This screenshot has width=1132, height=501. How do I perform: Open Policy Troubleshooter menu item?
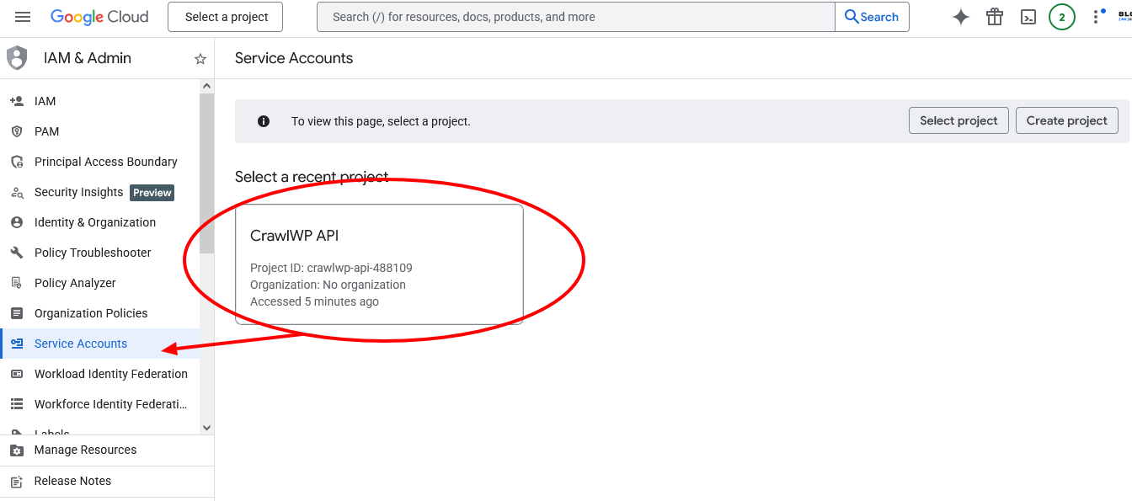click(x=93, y=253)
